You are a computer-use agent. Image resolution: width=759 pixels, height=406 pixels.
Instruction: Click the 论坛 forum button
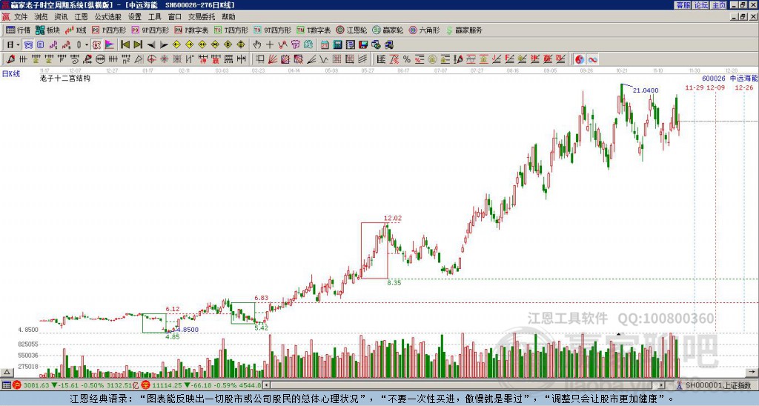click(x=700, y=5)
